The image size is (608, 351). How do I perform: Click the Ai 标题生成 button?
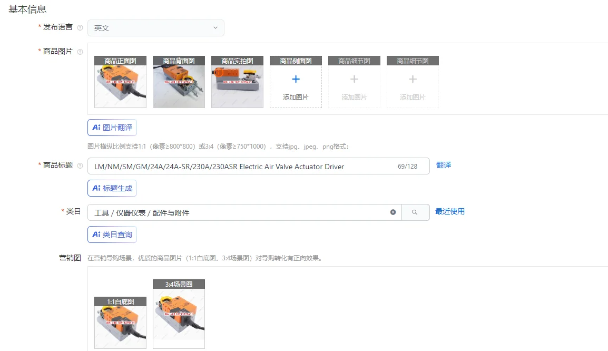pyautogui.click(x=112, y=188)
